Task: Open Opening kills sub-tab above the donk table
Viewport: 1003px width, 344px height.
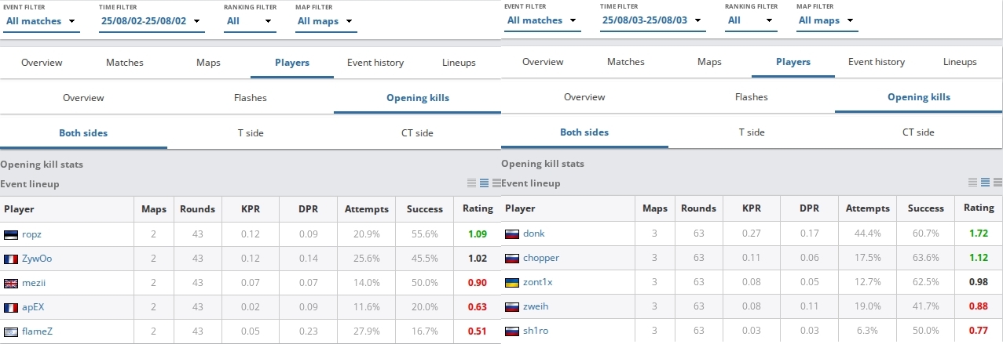Action: coord(919,97)
